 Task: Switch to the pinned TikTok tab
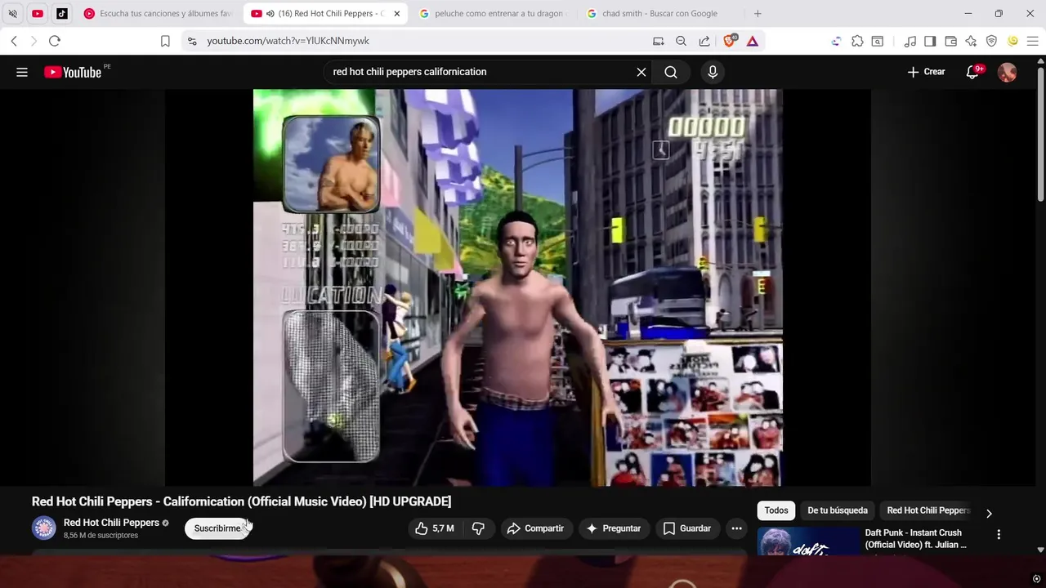click(x=62, y=14)
